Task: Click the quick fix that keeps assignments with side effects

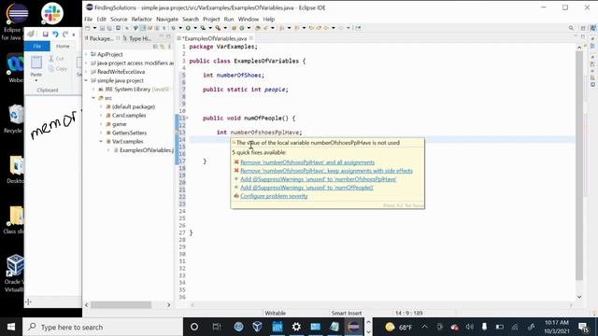Action: [x=326, y=171]
